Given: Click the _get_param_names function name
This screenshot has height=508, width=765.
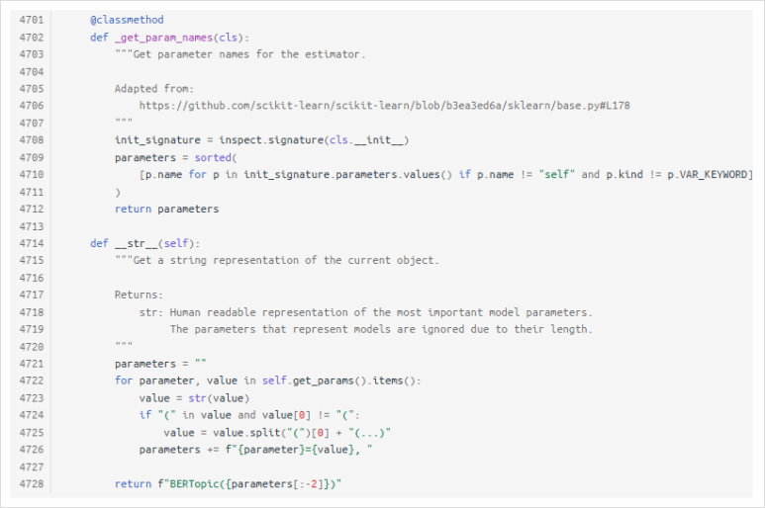Looking at the screenshot, I should (163, 38).
